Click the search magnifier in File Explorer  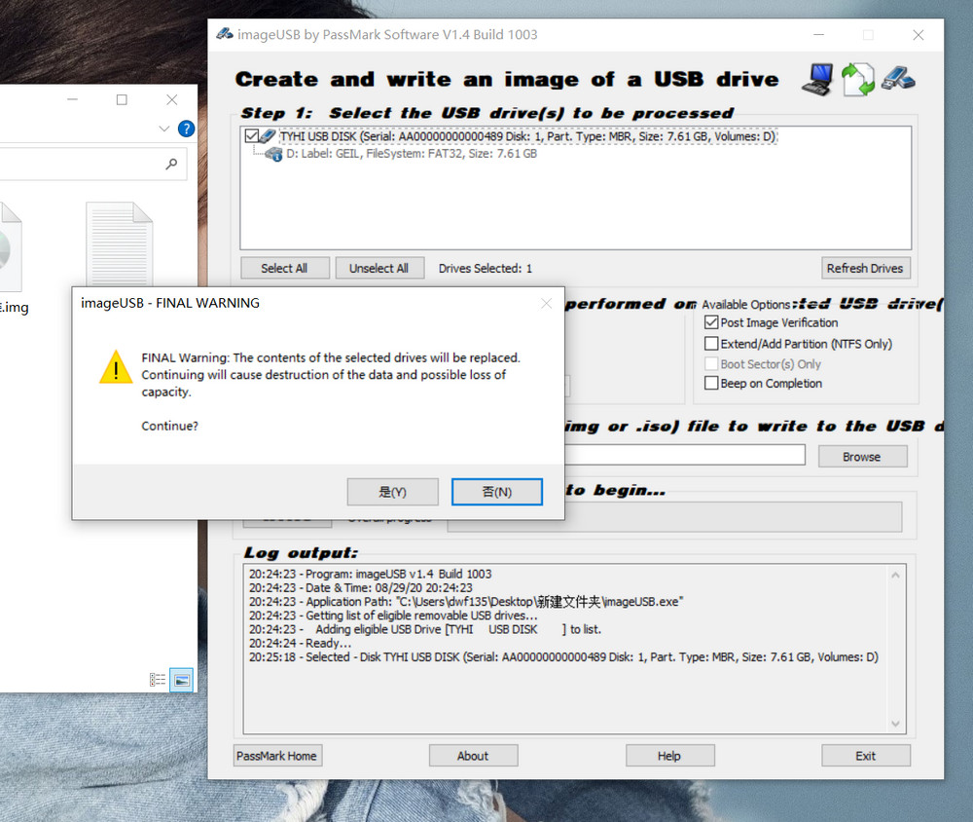point(171,164)
